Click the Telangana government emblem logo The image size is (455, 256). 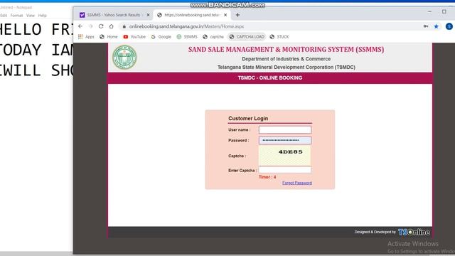[124, 57]
